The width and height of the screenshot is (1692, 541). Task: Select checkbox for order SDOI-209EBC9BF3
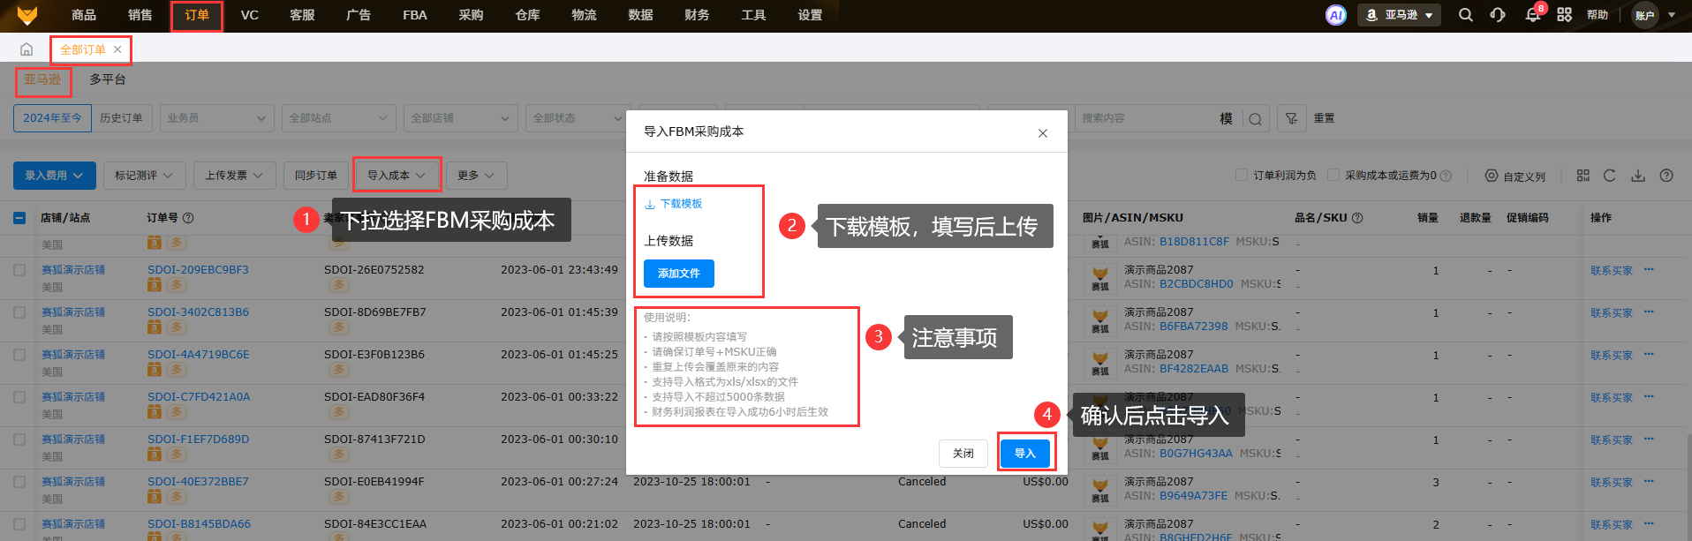click(19, 270)
